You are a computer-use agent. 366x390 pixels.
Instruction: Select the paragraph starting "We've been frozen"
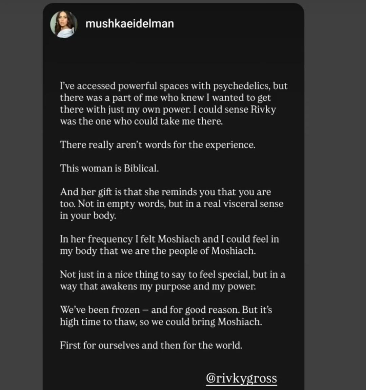166,316
